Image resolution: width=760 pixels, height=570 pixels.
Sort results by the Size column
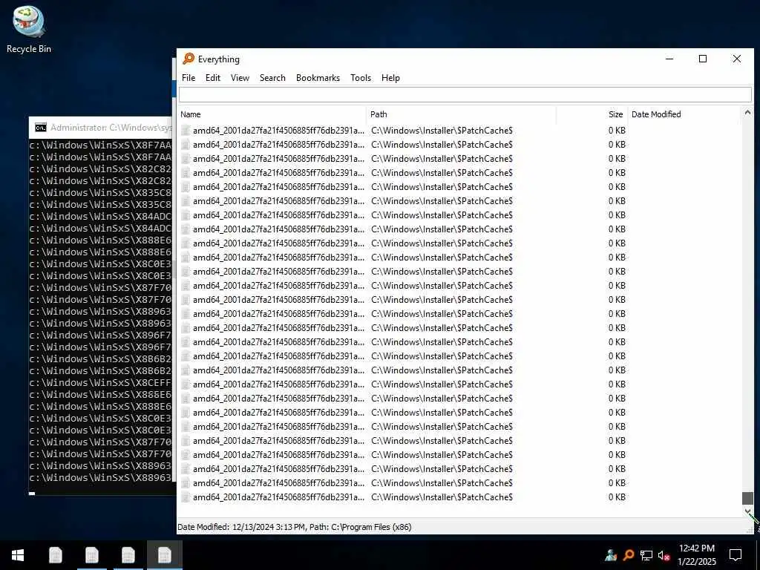(x=592, y=114)
